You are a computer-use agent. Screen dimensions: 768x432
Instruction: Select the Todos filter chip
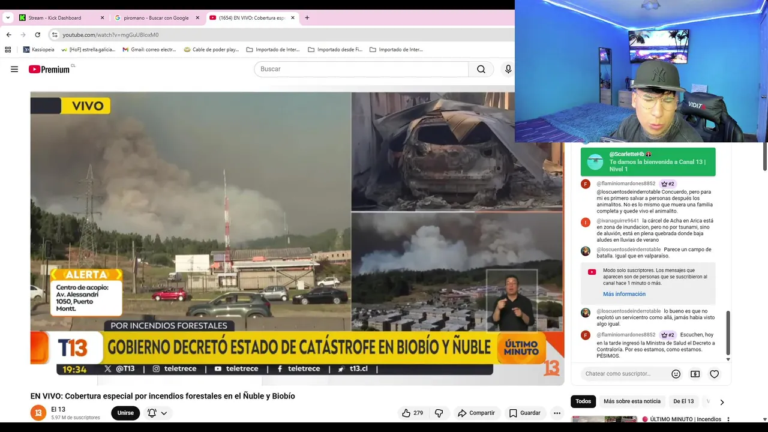coord(583,401)
